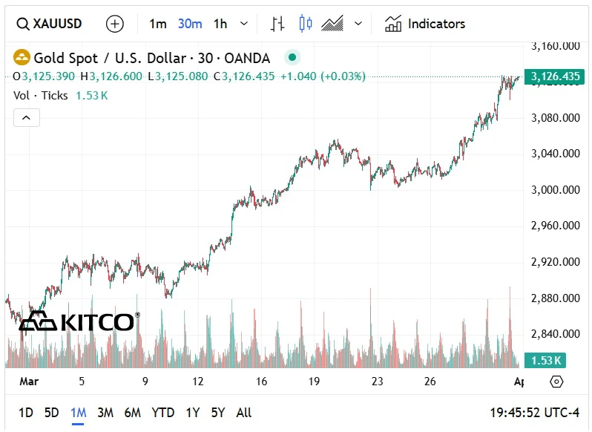The height and width of the screenshot is (432, 592).
Task: Expand the chart style dropdown chevron
Action: point(358,24)
